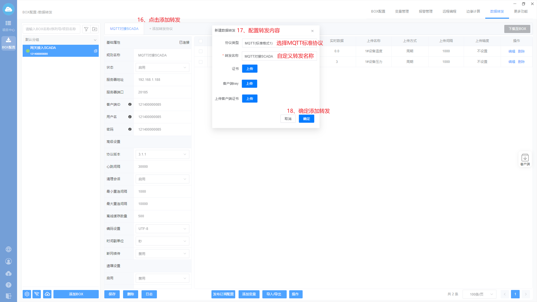Check the 1#设备温度 row checkbox
The width and height of the screenshot is (537, 302).
201,51
